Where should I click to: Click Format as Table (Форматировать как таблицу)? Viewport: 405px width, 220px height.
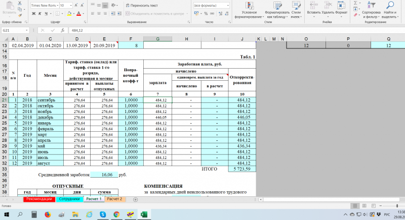[277, 8]
